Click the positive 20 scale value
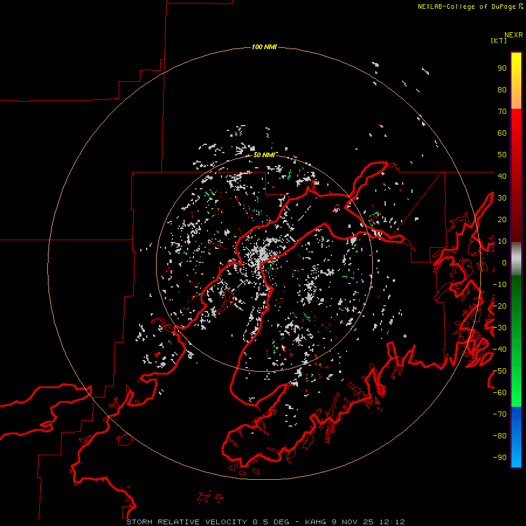526x526 pixels. click(x=502, y=219)
